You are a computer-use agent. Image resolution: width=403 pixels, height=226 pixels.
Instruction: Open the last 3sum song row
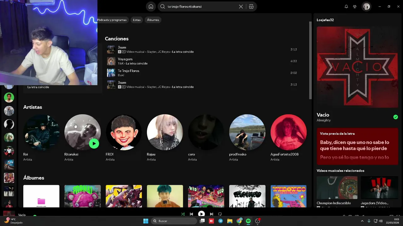[203, 84]
